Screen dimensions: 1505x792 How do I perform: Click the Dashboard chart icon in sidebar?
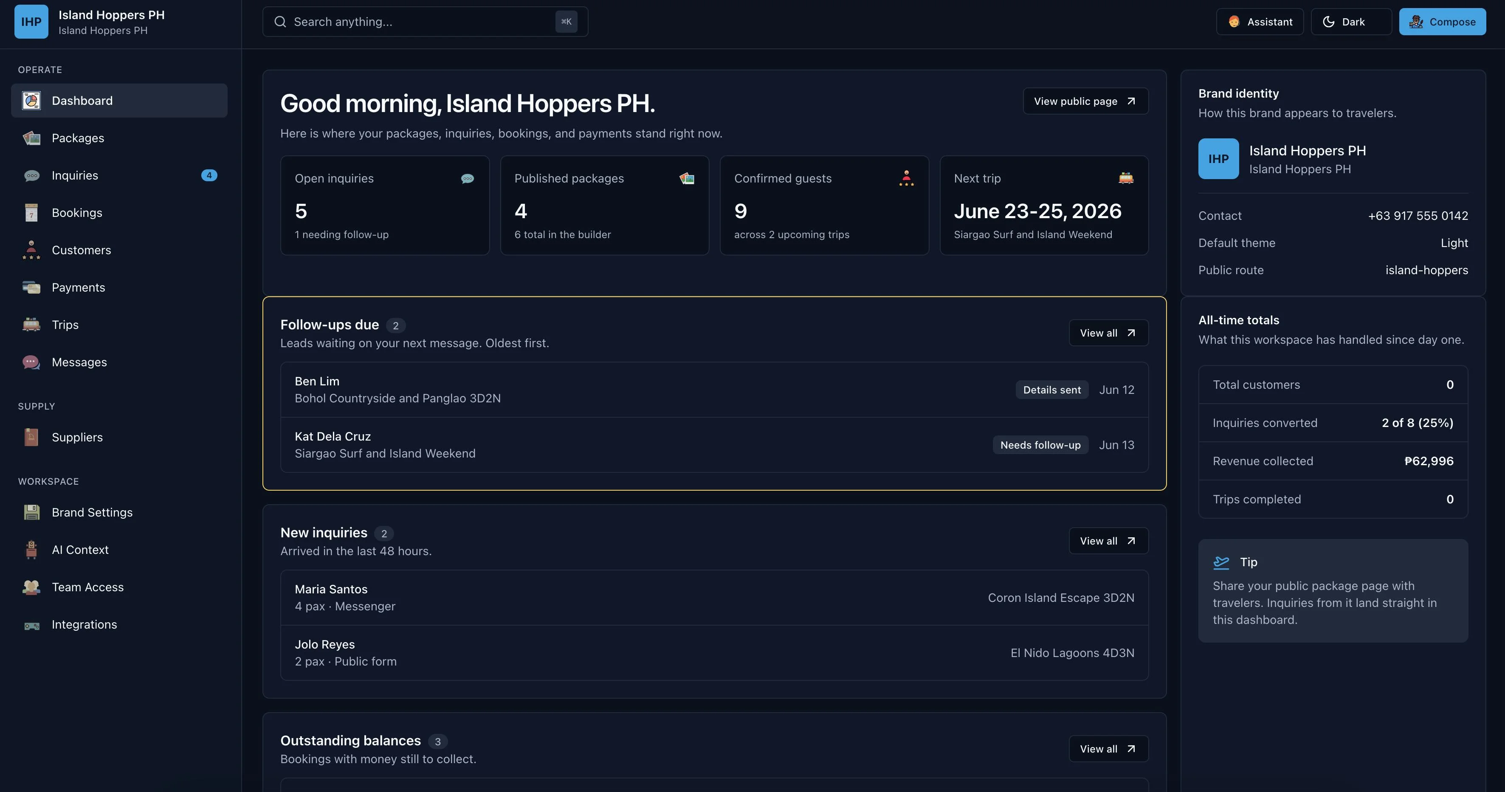(x=31, y=101)
